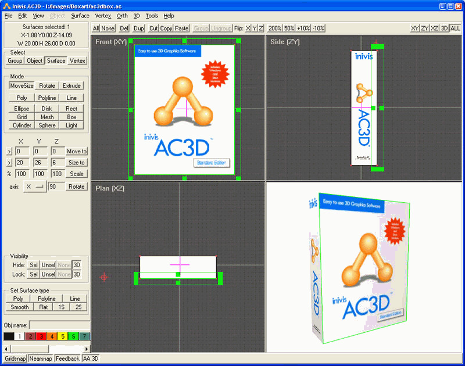Show ALL views layout
This screenshot has width=465, height=366.
click(x=455, y=28)
